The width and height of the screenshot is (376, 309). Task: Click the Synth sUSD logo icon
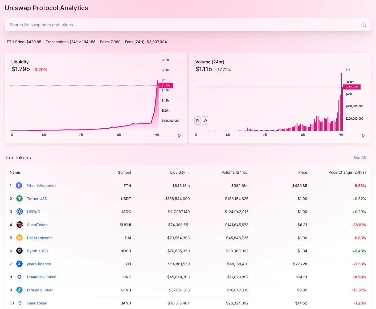click(19, 251)
